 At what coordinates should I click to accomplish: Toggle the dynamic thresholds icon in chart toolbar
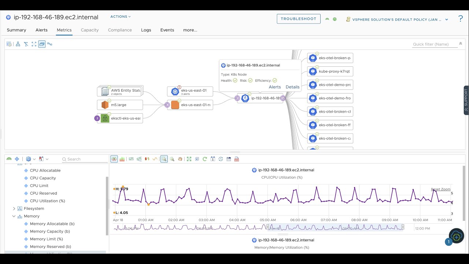131,159
